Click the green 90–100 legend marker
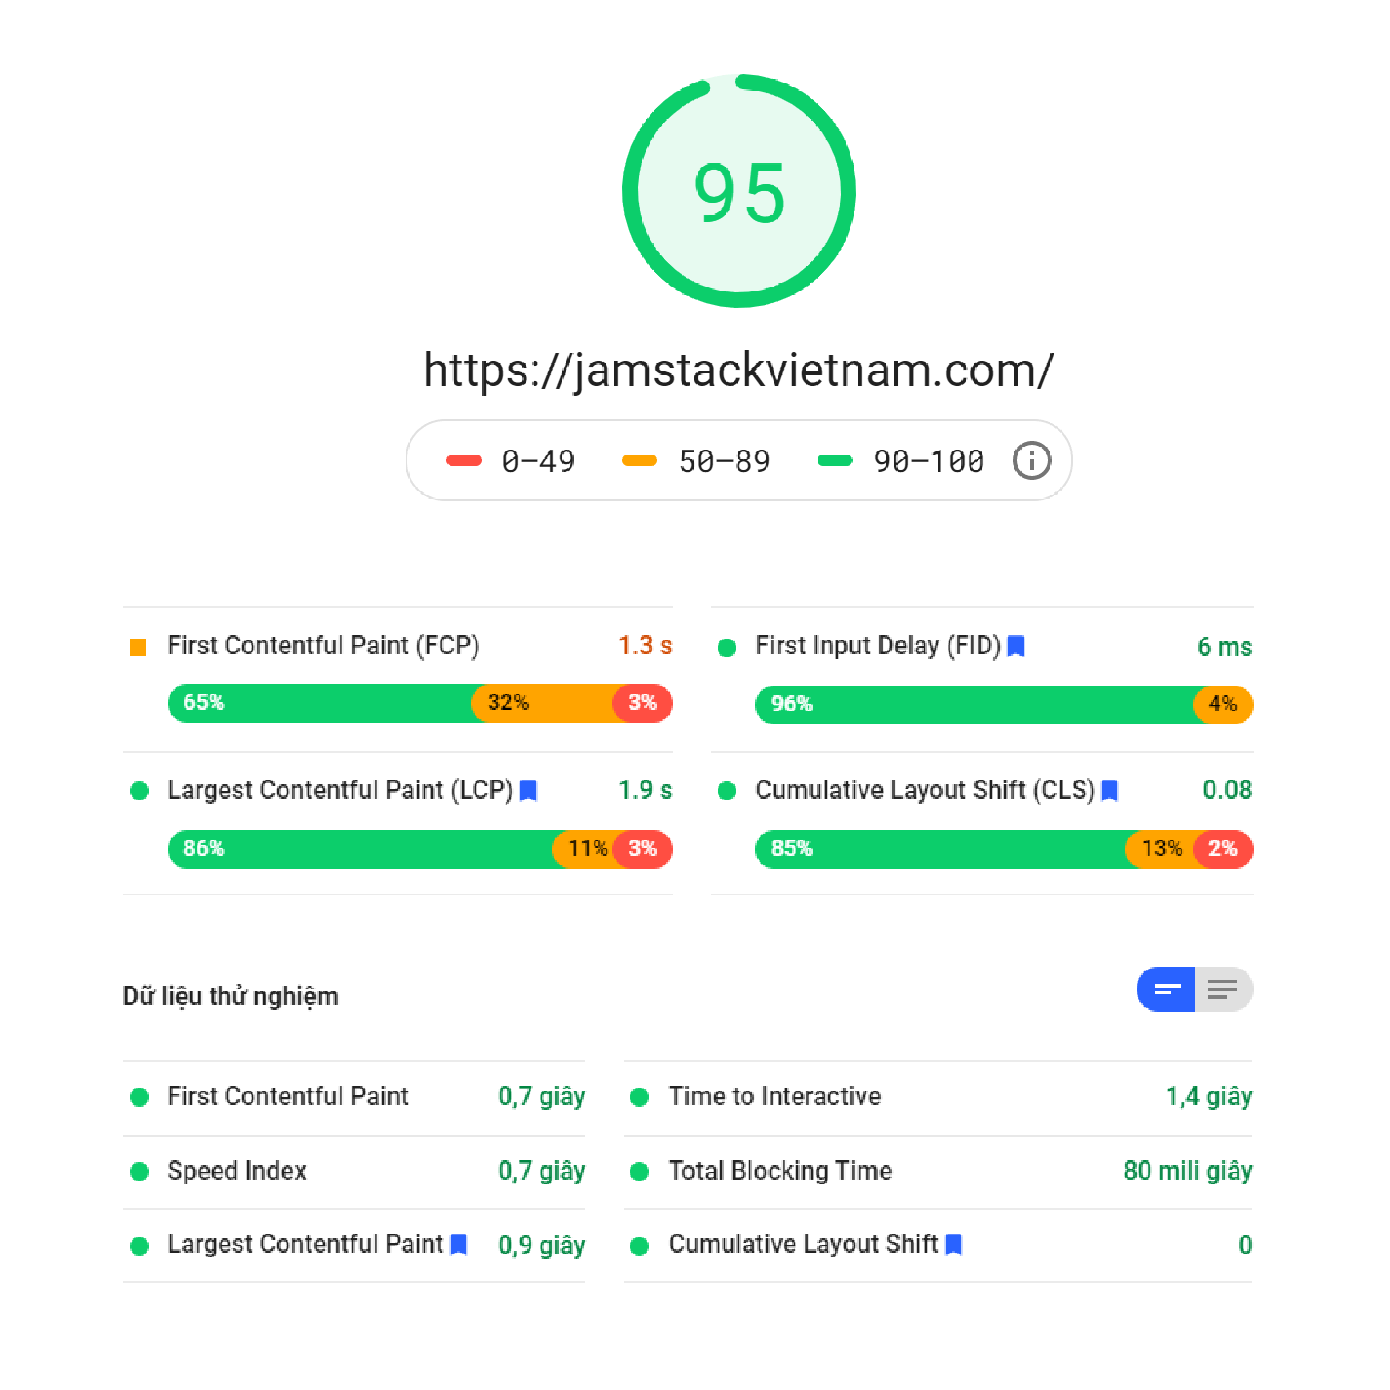 coord(835,460)
